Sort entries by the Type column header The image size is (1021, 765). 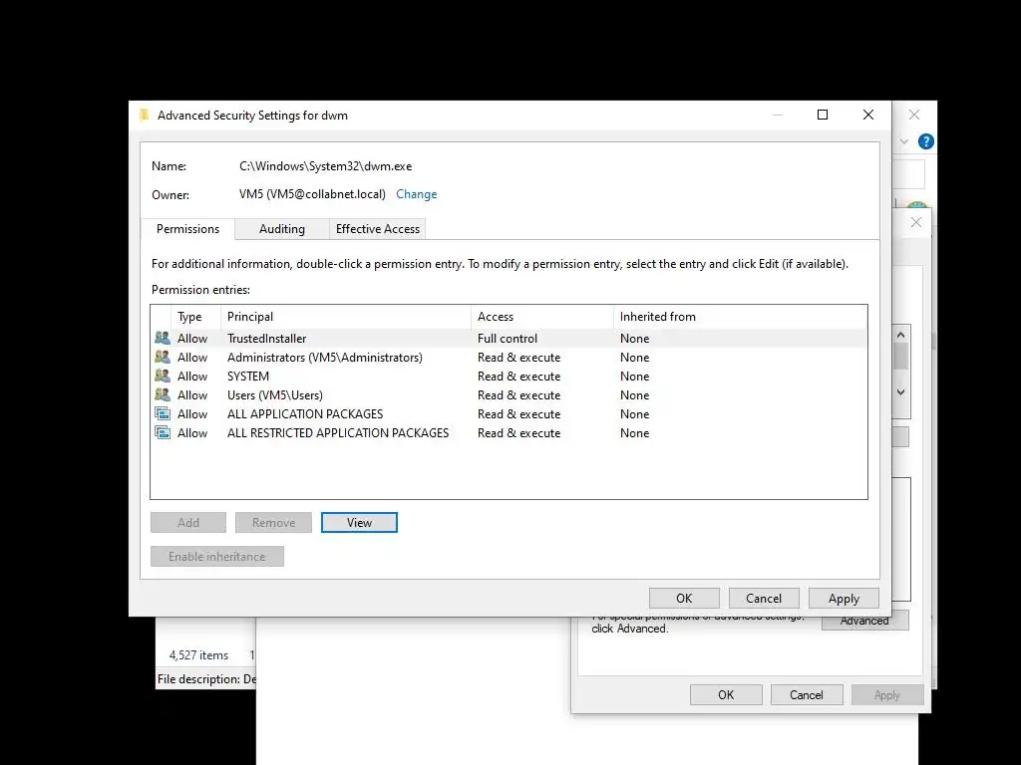[195, 317]
